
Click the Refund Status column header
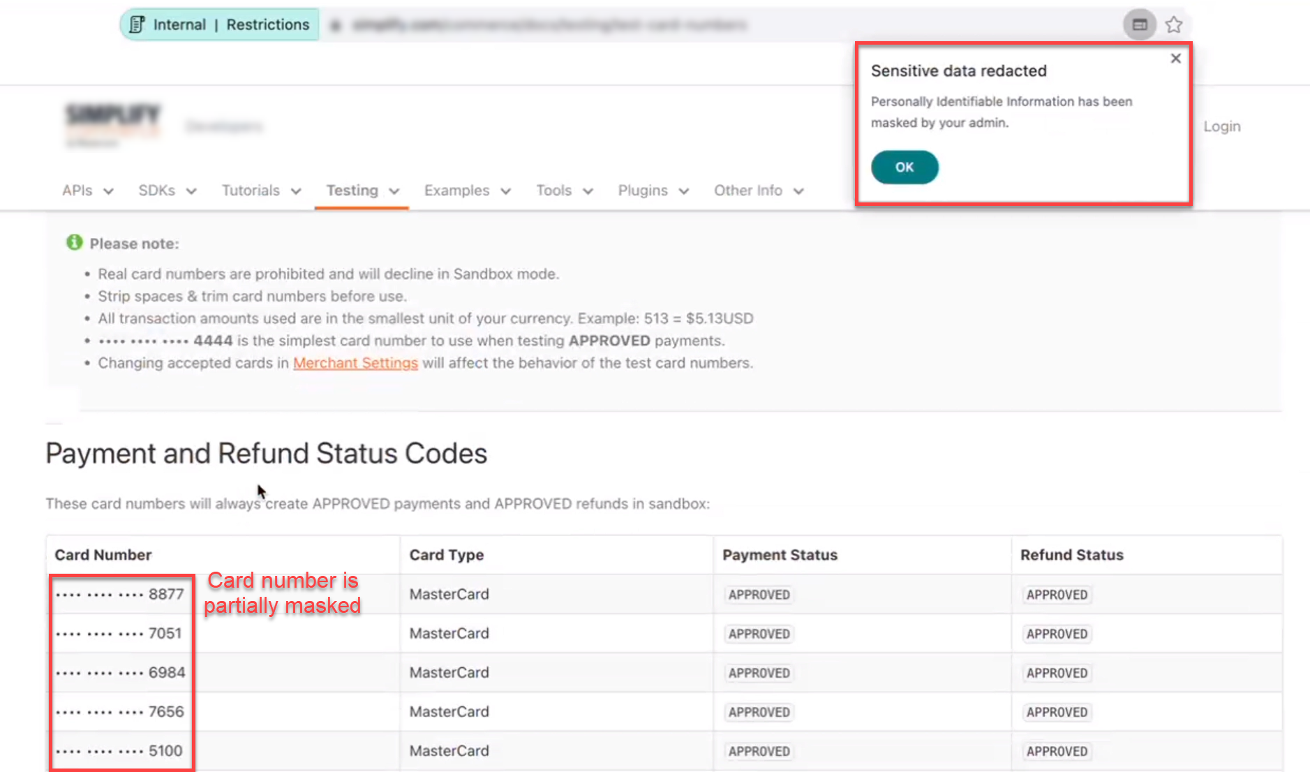tap(1072, 555)
